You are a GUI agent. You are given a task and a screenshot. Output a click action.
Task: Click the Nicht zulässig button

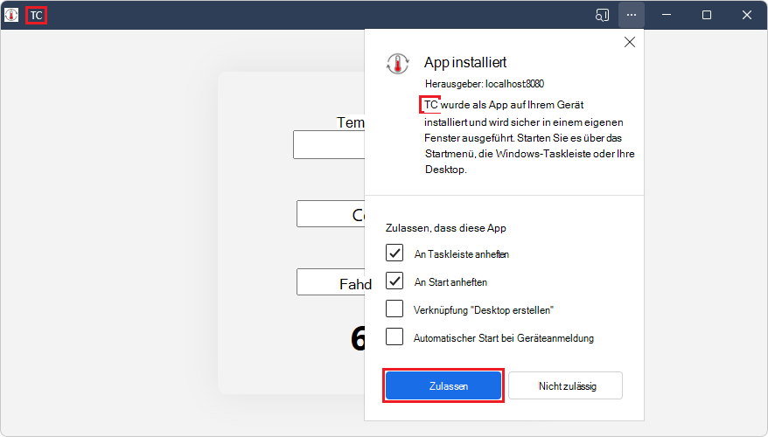566,385
